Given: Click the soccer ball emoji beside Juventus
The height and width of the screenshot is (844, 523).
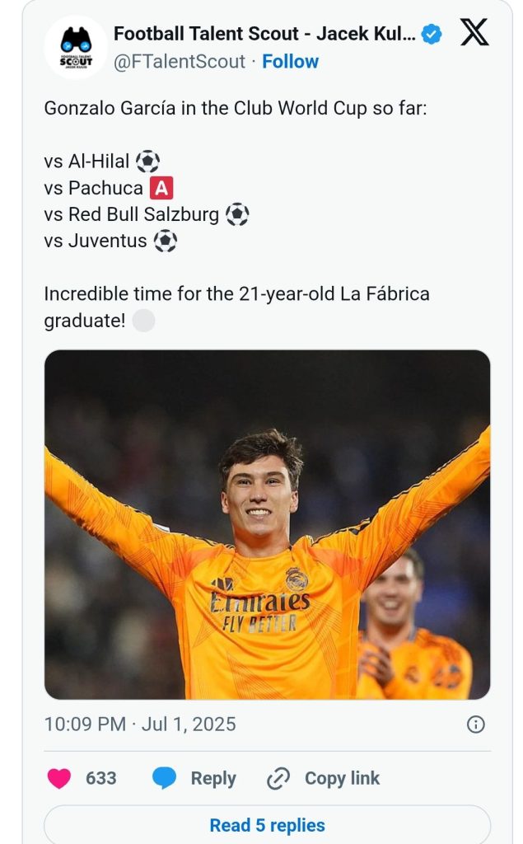Looking at the screenshot, I should (165, 241).
